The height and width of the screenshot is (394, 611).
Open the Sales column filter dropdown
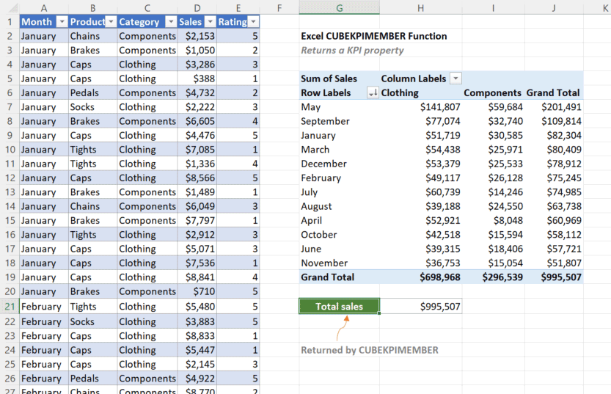(210, 22)
